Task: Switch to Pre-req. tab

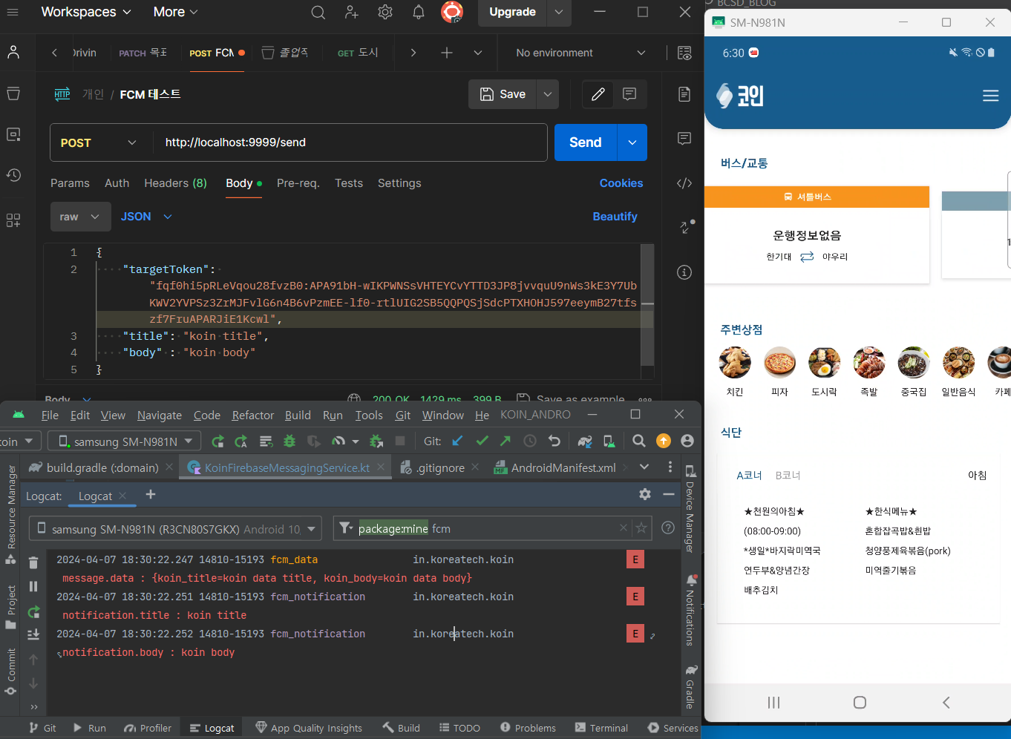Action: tap(298, 183)
